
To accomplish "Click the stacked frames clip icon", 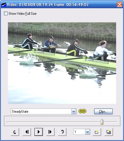I will [109, 132].
